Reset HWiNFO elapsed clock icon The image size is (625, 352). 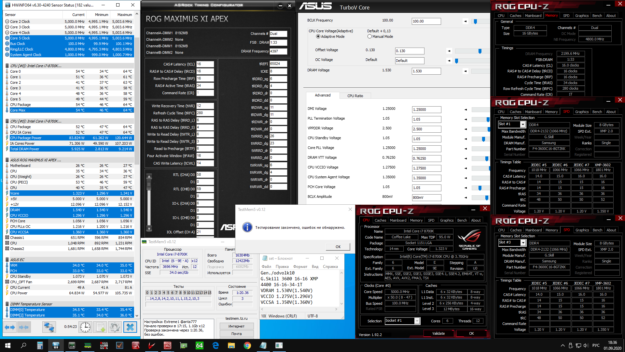pyautogui.click(x=85, y=327)
